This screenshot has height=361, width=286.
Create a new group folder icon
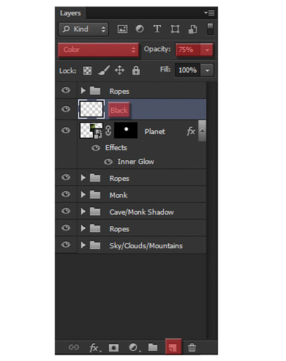pos(153,347)
